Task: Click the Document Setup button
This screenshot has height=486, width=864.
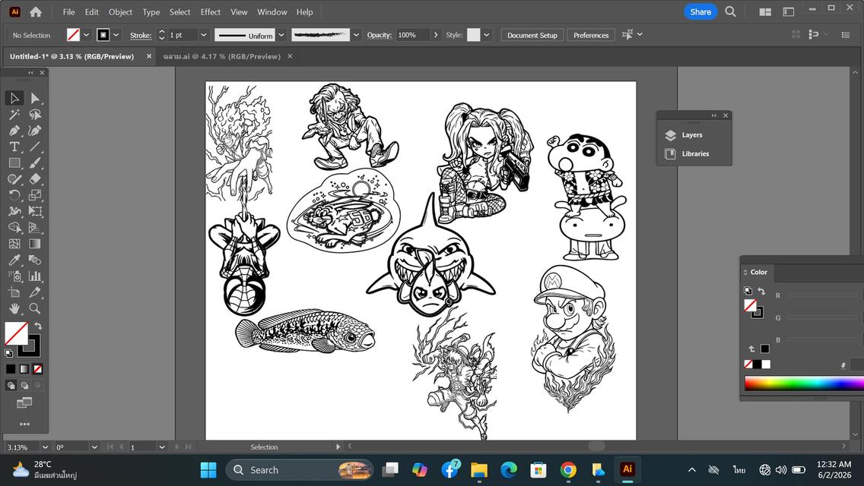Action: point(532,35)
